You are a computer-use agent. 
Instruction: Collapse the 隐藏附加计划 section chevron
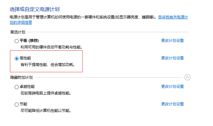point(187,77)
